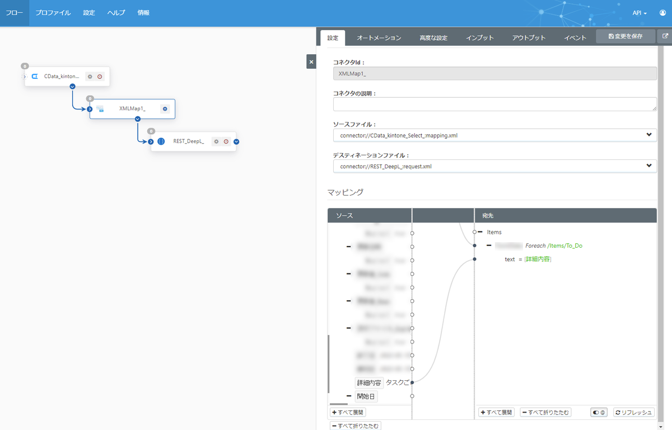This screenshot has height=430, width=672.
Task: Open the ソースファイル dropdown
Action: click(495, 135)
